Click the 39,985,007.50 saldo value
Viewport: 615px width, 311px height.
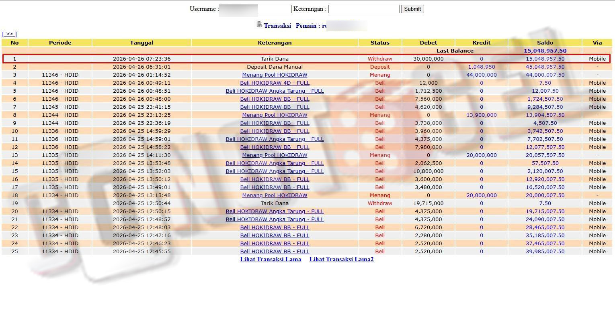(545, 252)
